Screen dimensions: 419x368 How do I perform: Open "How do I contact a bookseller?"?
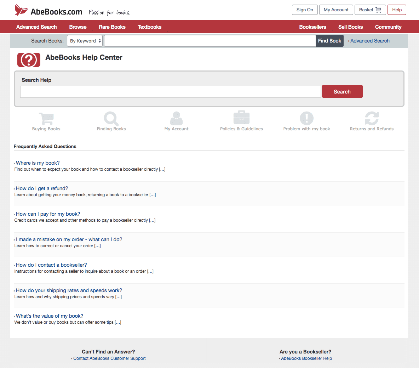[51, 265]
